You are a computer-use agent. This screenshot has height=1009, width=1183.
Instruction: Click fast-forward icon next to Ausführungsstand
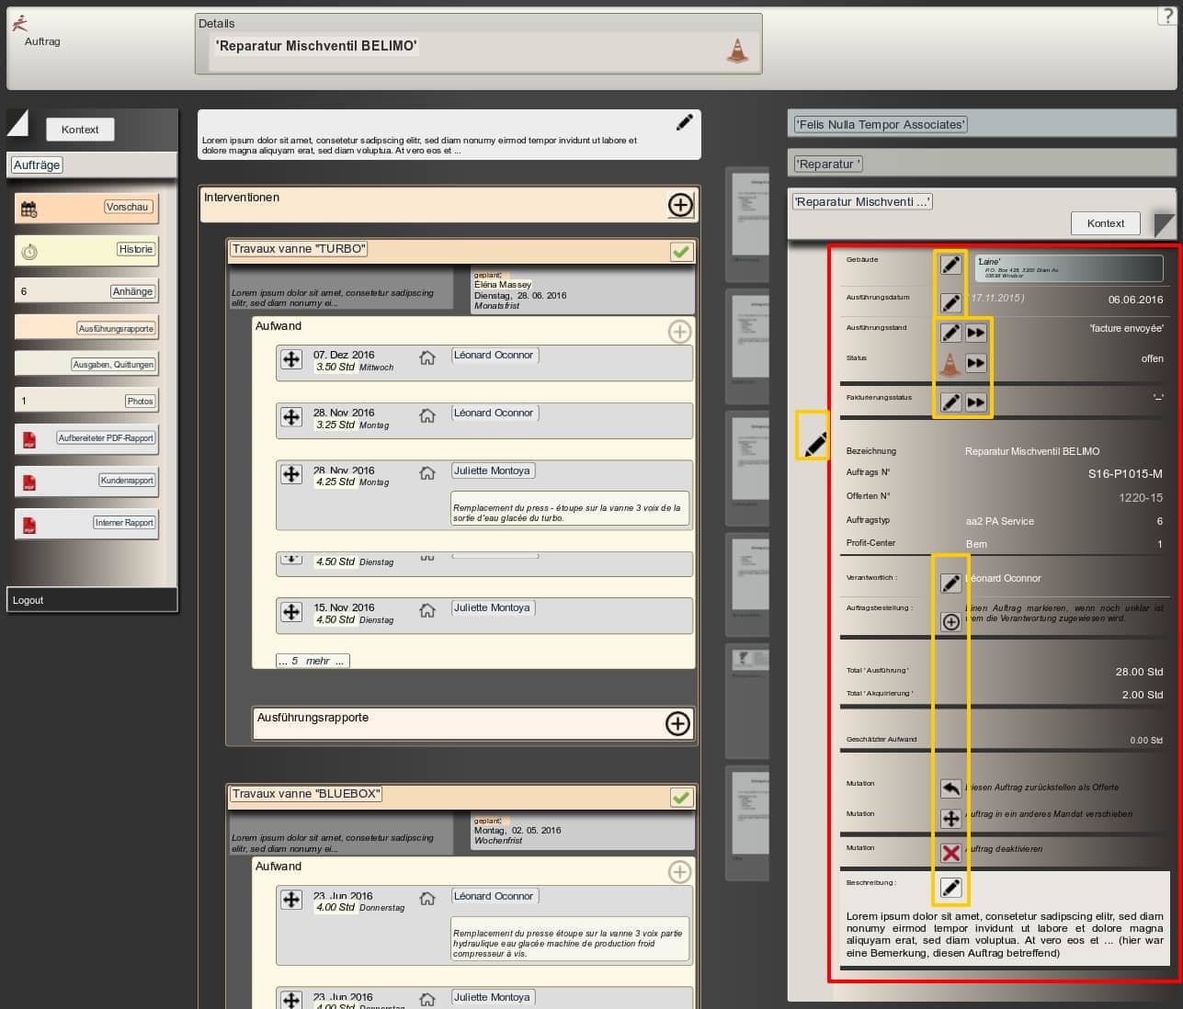[976, 333]
